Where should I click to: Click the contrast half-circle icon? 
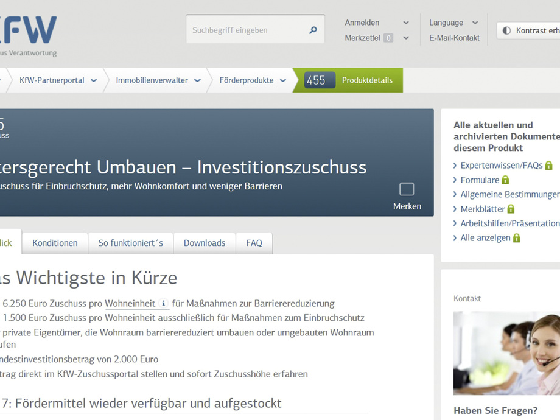click(x=506, y=30)
